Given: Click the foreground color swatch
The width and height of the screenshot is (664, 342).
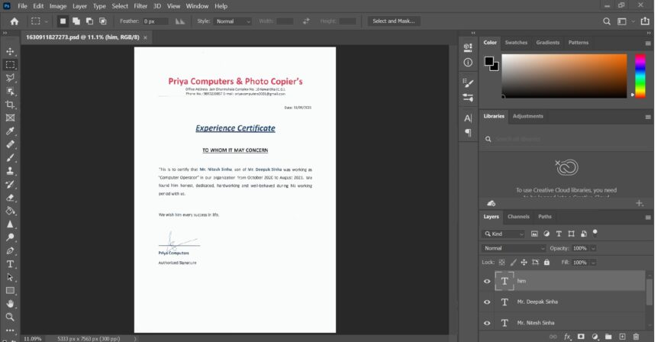Looking at the screenshot, I should 488,61.
